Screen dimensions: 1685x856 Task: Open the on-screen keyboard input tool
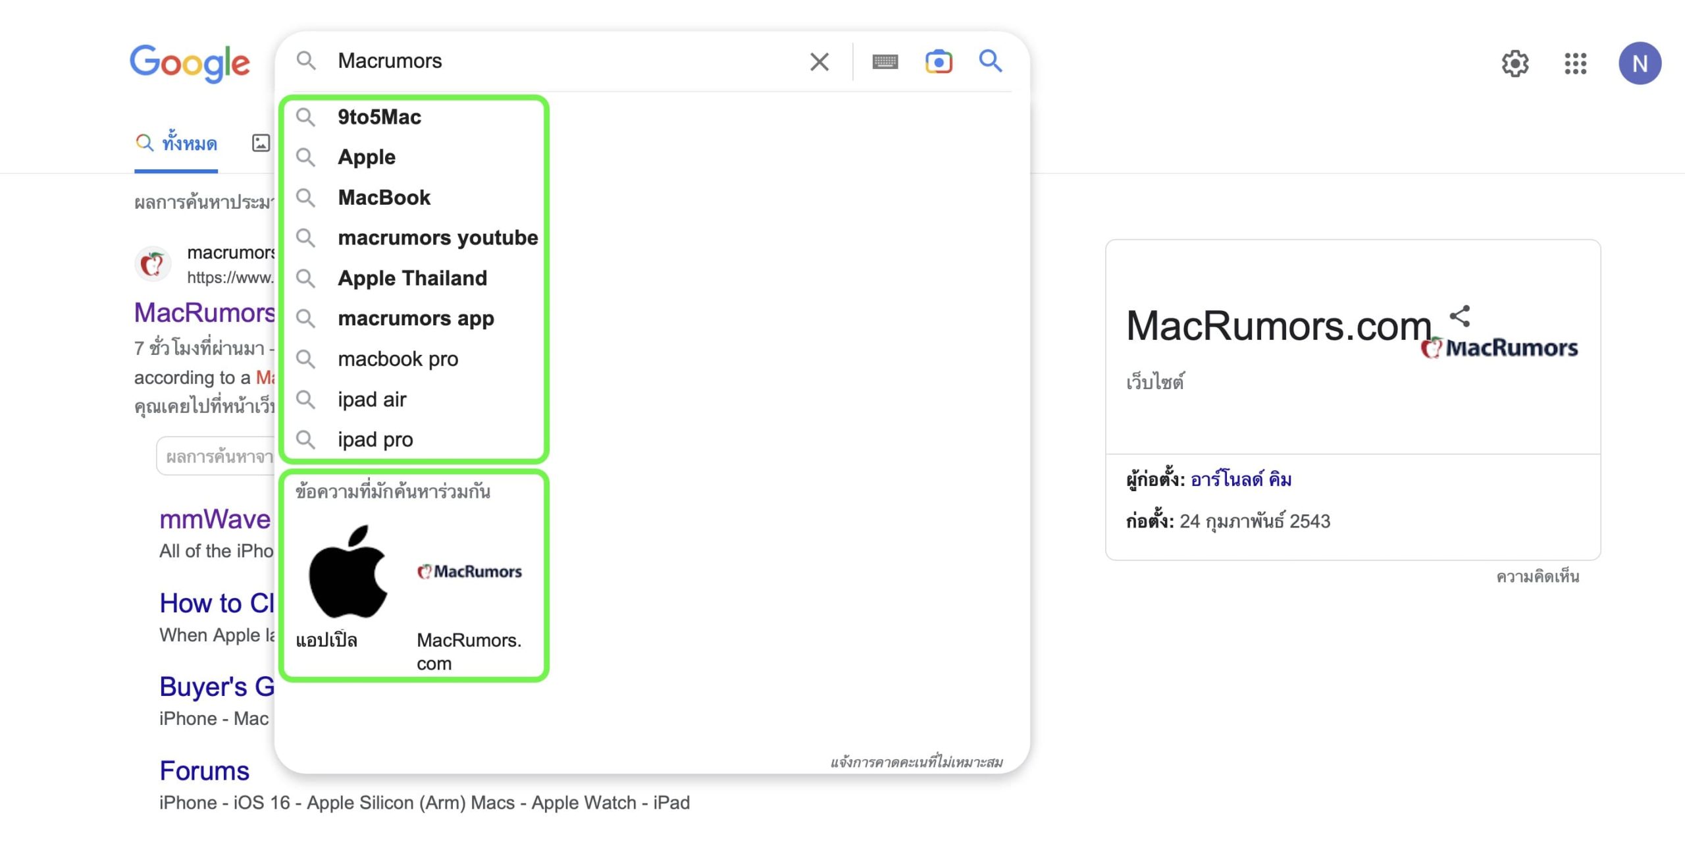[885, 62]
